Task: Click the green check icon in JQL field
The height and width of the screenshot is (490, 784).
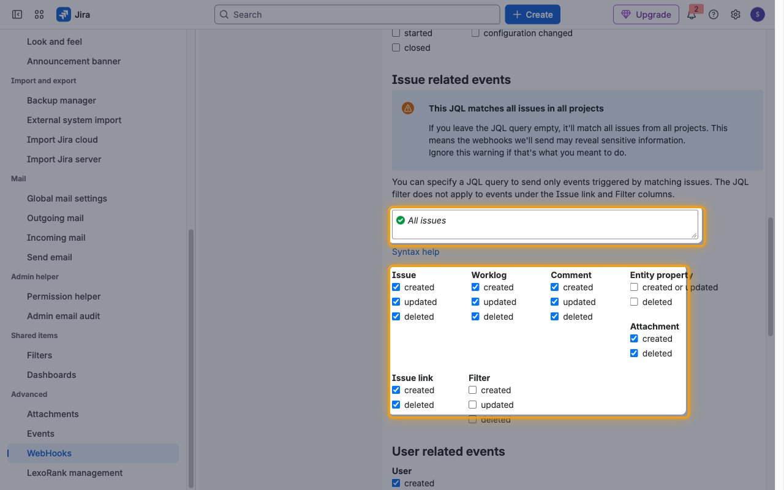Action: coord(401,221)
